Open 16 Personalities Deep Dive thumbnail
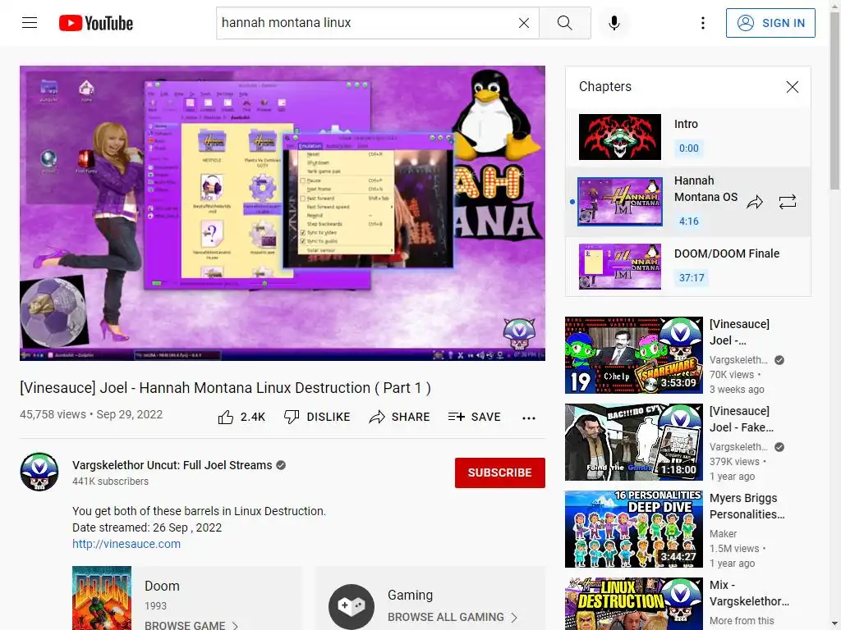This screenshot has width=841, height=630. pyautogui.click(x=633, y=529)
